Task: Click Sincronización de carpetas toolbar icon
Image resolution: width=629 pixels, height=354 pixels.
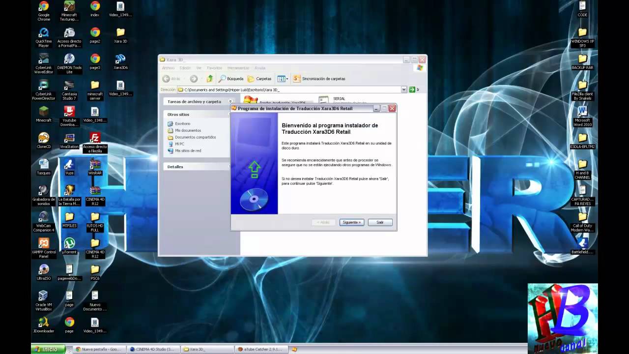Action: [x=319, y=79]
